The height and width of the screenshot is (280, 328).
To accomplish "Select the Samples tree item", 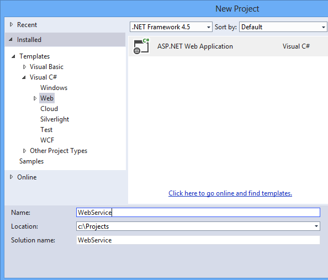I will pos(31,161).
